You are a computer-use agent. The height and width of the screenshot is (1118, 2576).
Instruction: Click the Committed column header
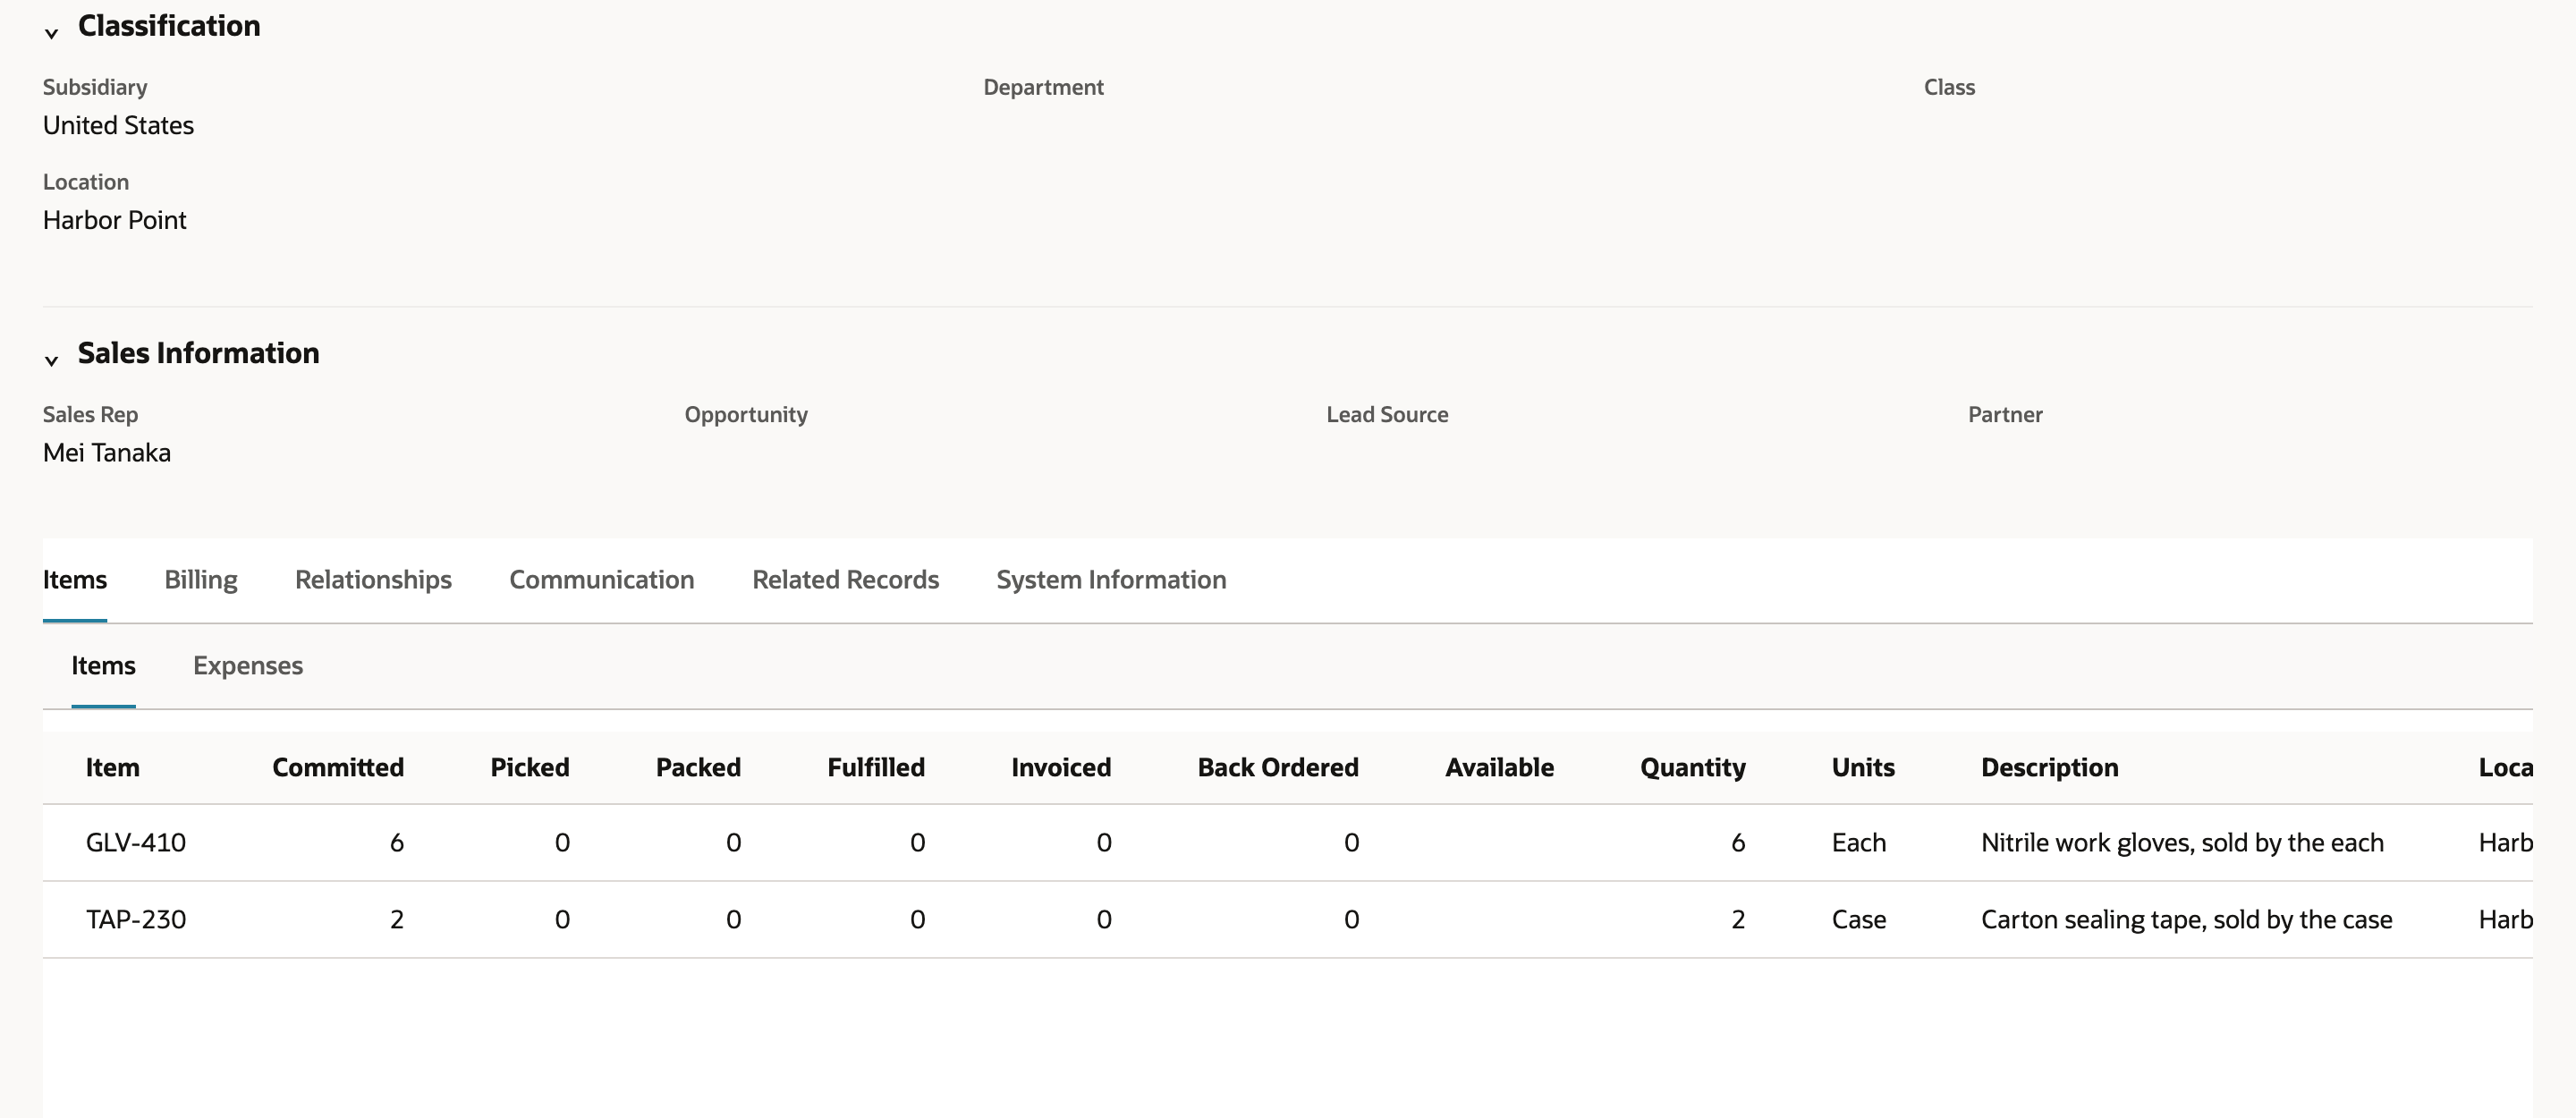338,767
